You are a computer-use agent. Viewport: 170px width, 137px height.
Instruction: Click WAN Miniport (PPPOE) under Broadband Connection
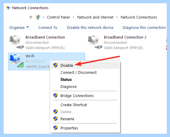tap(45, 48)
